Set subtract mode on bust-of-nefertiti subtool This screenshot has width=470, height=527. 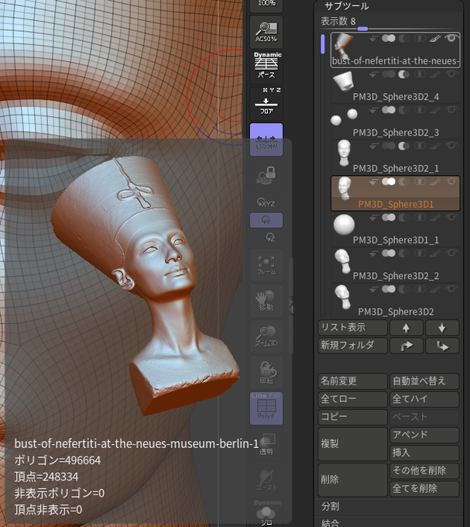(404, 38)
